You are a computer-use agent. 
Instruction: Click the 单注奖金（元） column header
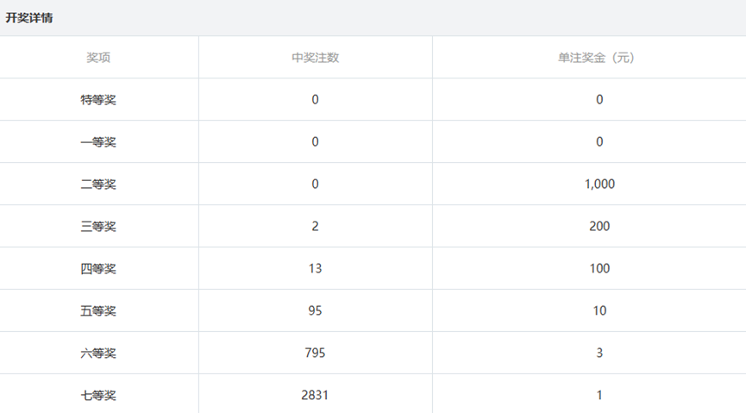pyautogui.click(x=599, y=58)
